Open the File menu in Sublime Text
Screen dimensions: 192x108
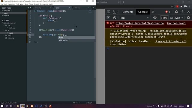[x=2, y=4]
